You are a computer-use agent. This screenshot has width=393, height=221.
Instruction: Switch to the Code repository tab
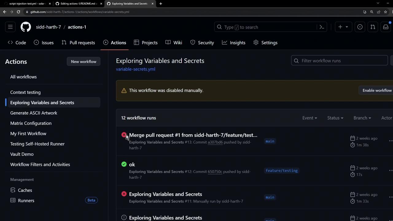pos(17,43)
